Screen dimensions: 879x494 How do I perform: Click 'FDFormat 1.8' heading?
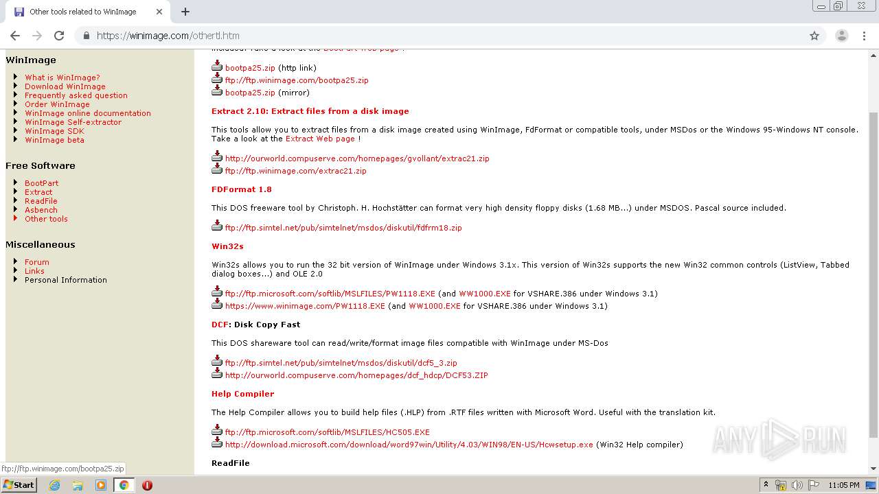coord(242,189)
